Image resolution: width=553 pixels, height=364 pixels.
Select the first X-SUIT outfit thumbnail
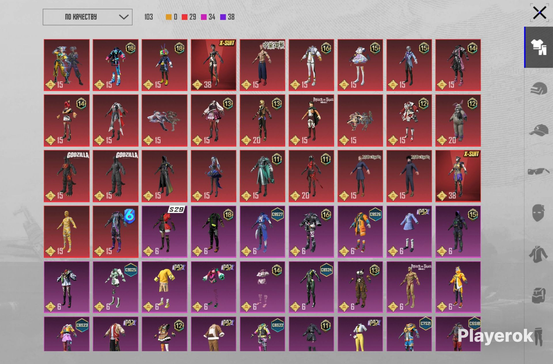click(213, 65)
